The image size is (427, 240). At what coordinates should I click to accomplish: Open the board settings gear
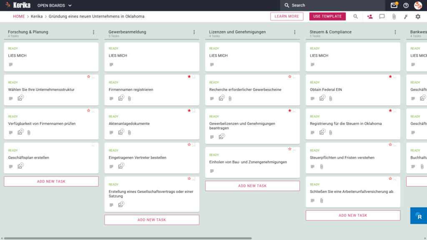pyautogui.click(x=418, y=17)
